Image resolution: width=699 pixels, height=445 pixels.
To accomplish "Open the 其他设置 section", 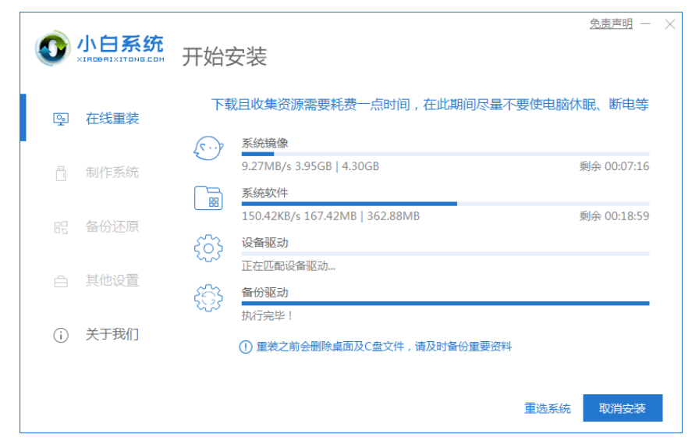I will coord(112,280).
